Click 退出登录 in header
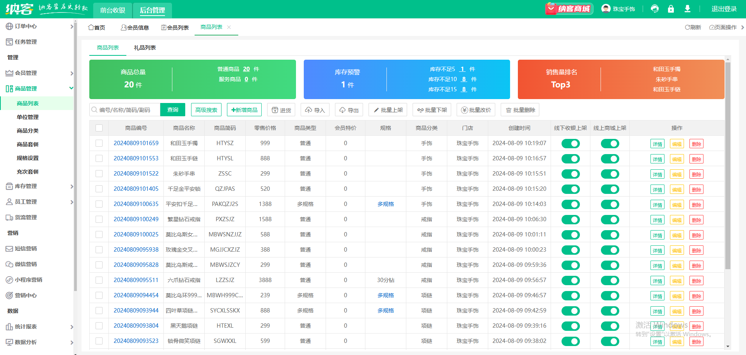 [x=724, y=9]
